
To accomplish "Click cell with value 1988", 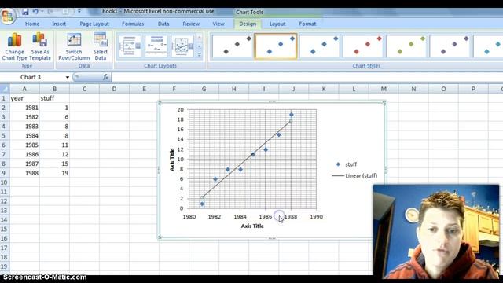I will click(x=24, y=173).
